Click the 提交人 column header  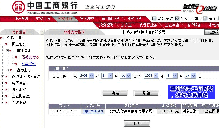65,106
